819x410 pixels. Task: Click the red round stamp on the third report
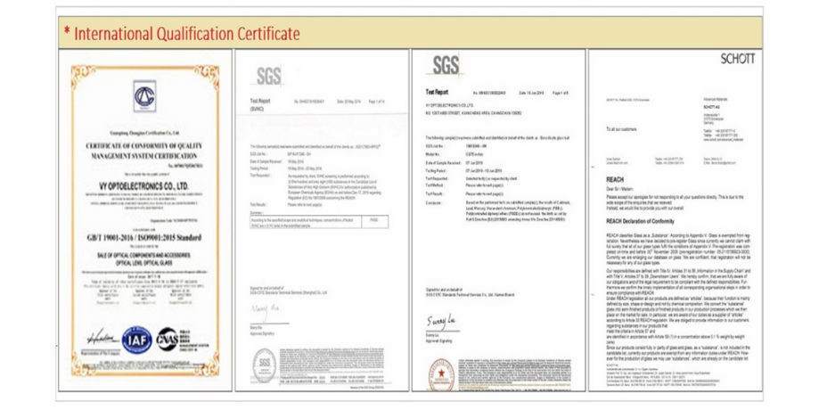tap(440, 369)
